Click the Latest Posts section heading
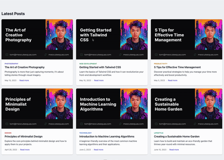The width and height of the screenshot is (224, 160). pos(13,14)
